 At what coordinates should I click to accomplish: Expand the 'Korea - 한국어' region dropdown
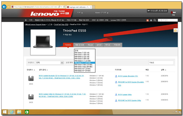point(102,13)
